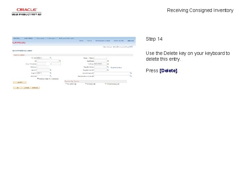Click inside the Release input field

pos(43,67)
